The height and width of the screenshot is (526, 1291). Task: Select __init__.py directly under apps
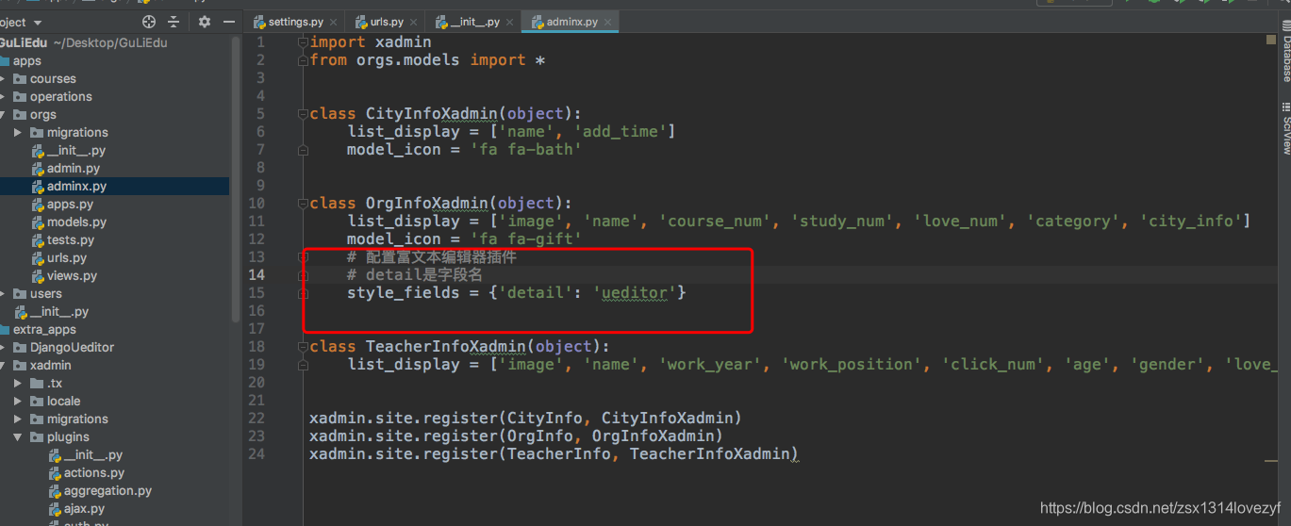[59, 312]
